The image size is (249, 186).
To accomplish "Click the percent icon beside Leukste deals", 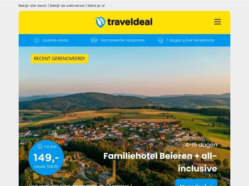I will (x=37, y=41).
